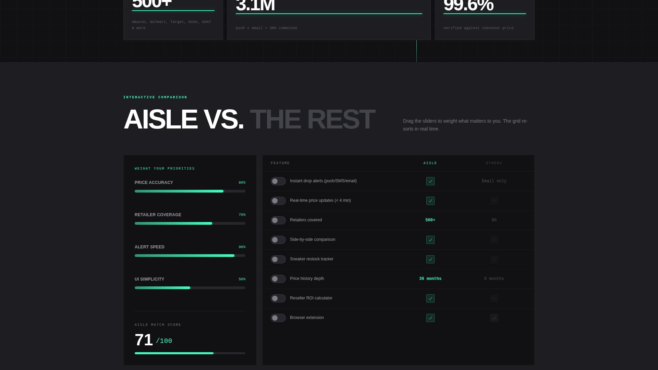Viewport: 658px width, 370px height.
Task: Click Others X mark for Sneaker restock tracker
Action: (x=494, y=259)
